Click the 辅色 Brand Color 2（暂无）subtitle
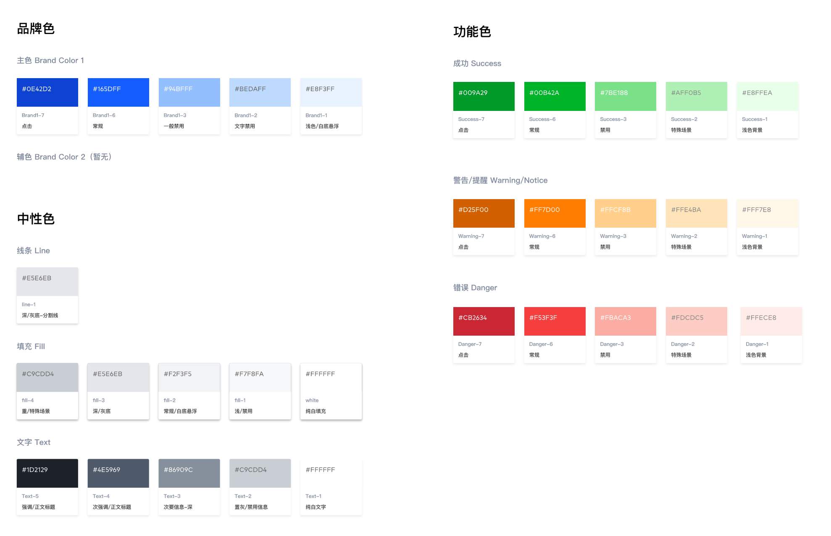This screenshot has width=831, height=536. point(65,157)
